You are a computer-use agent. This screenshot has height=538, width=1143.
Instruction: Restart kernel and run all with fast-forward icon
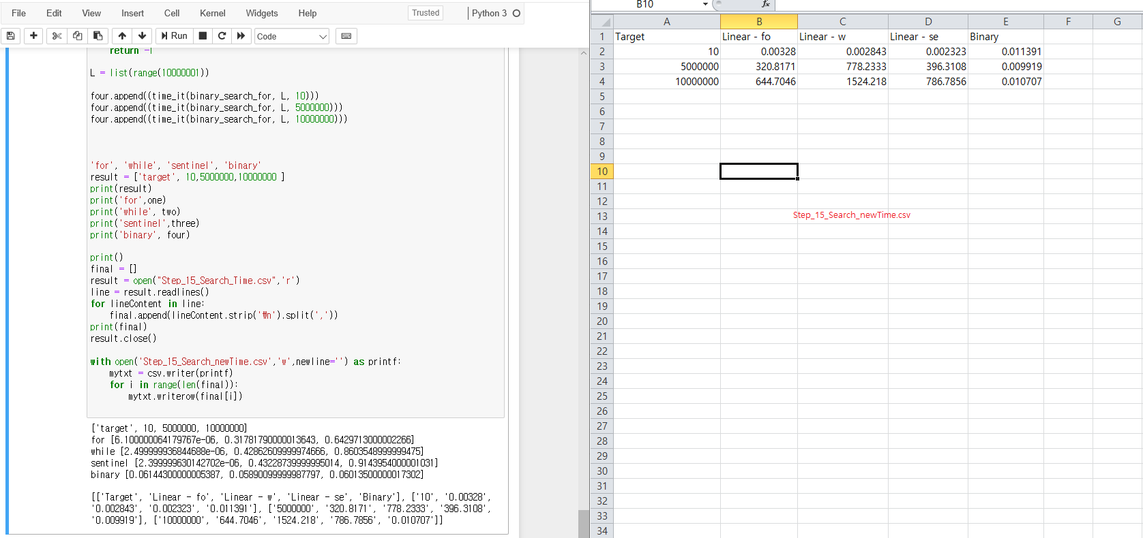click(241, 36)
